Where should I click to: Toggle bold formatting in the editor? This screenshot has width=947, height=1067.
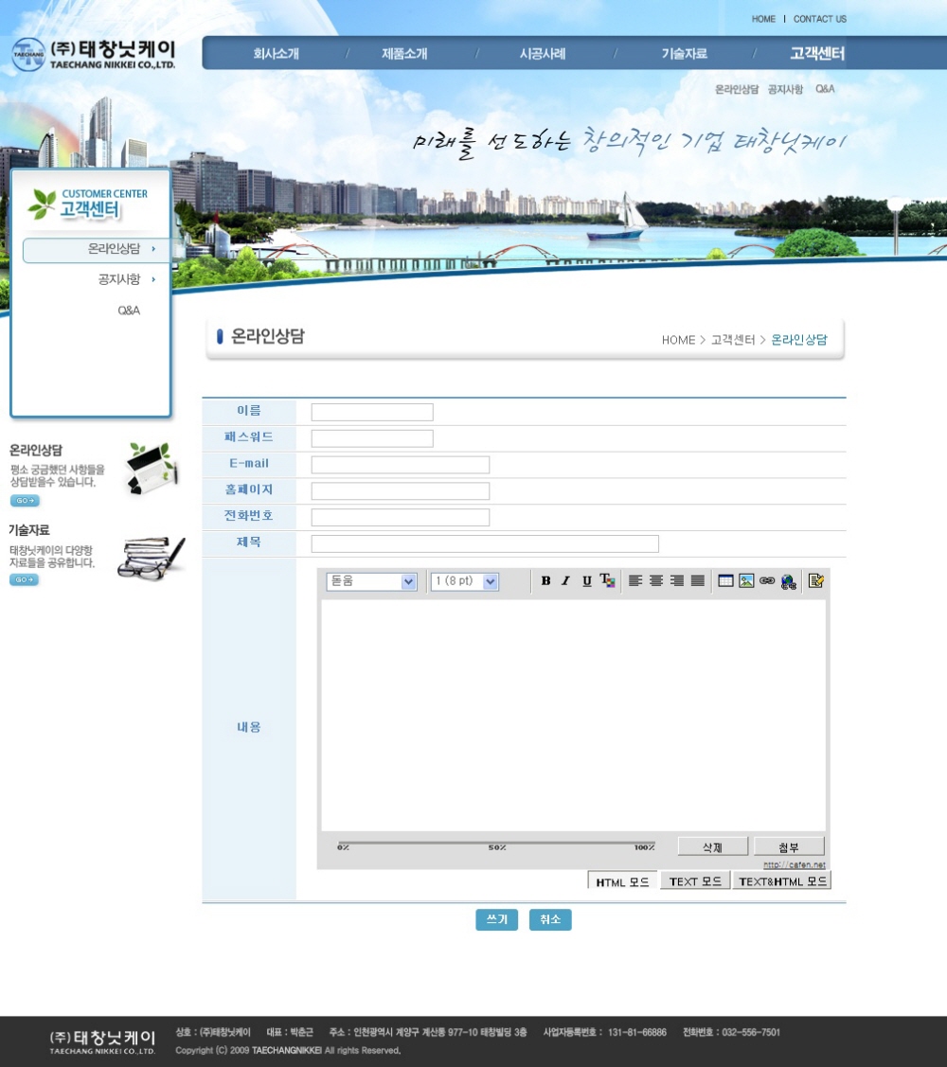[x=545, y=581]
